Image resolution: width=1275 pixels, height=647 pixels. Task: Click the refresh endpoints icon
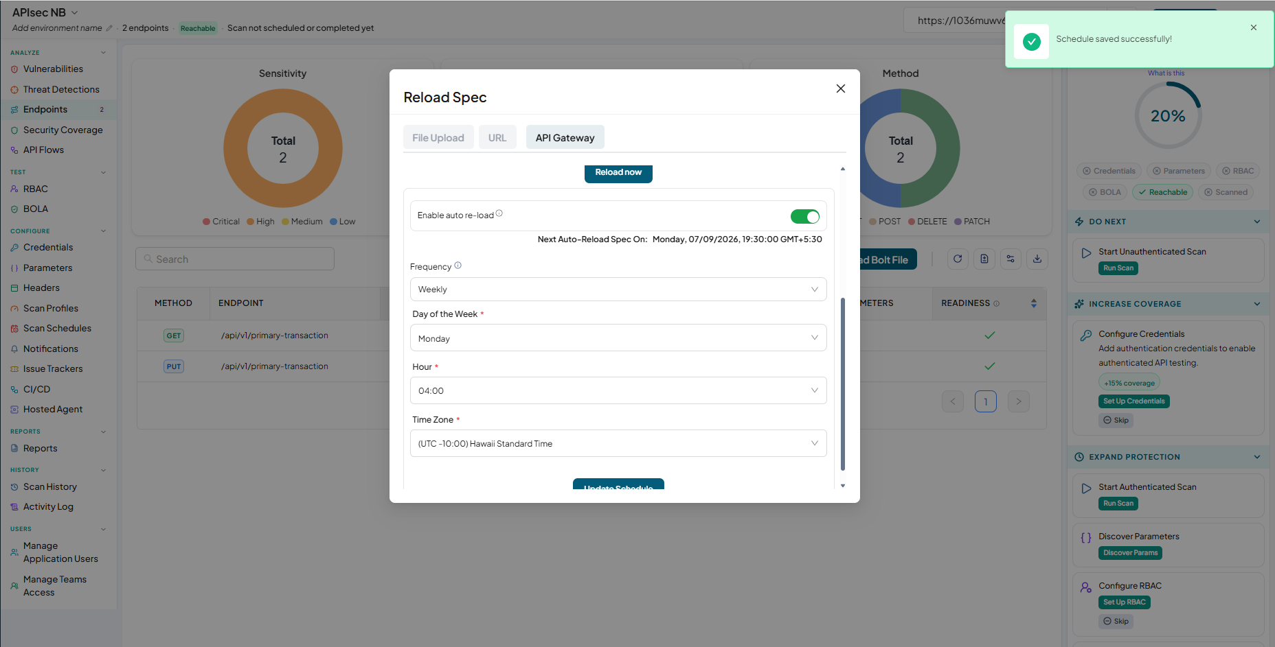(958, 259)
